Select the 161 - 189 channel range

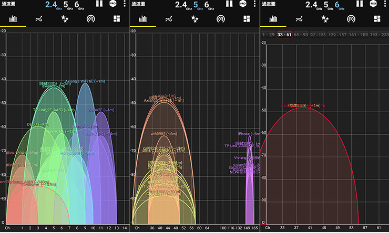(x=358, y=35)
